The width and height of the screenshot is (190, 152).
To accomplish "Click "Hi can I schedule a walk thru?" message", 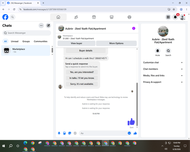I will (86, 58).
